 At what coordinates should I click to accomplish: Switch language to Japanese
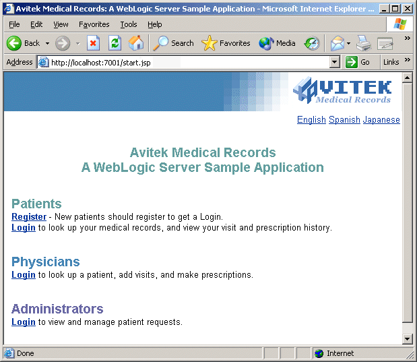[381, 120]
